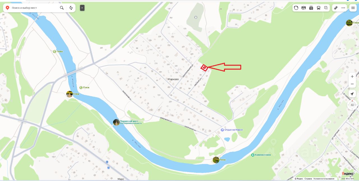Open the route builder icon
This screenshot has width=359, height=181.
pos(71,8)
